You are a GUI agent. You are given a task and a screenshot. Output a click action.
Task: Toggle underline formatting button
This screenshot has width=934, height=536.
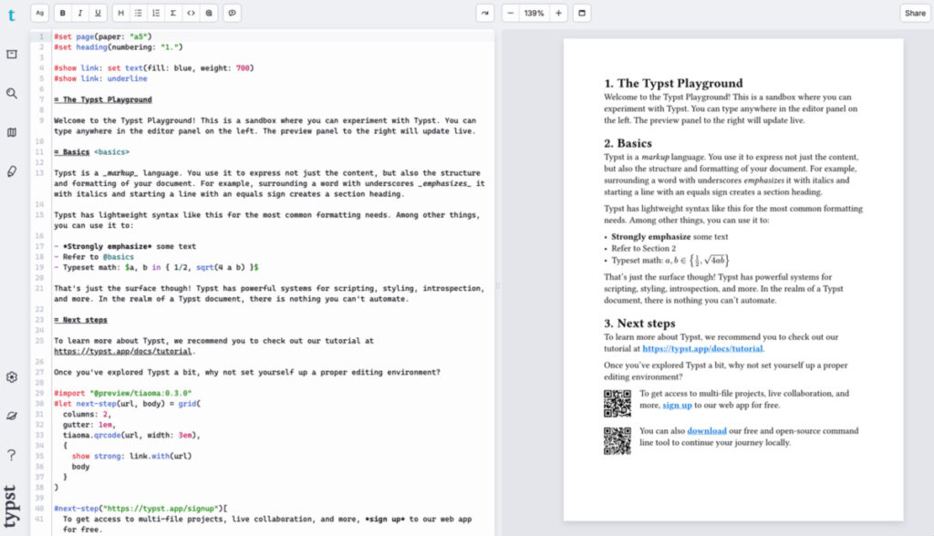point(98,13)
